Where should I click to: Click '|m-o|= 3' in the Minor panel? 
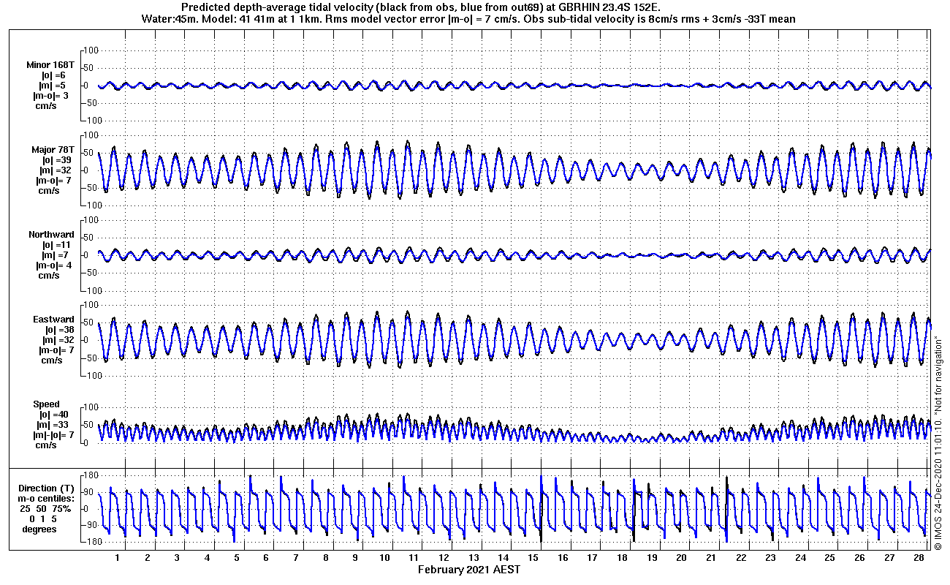point(50,96)
